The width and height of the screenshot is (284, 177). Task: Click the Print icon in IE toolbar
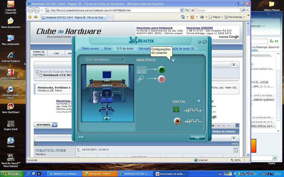click(202, 17)
